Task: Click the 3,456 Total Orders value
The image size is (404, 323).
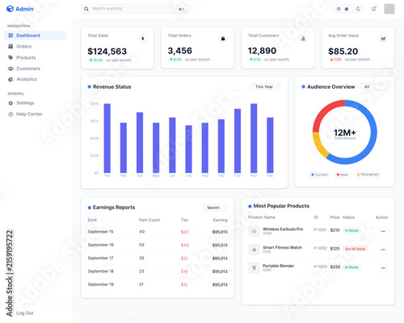Action: pyautogui.click(x=180, y=51)
